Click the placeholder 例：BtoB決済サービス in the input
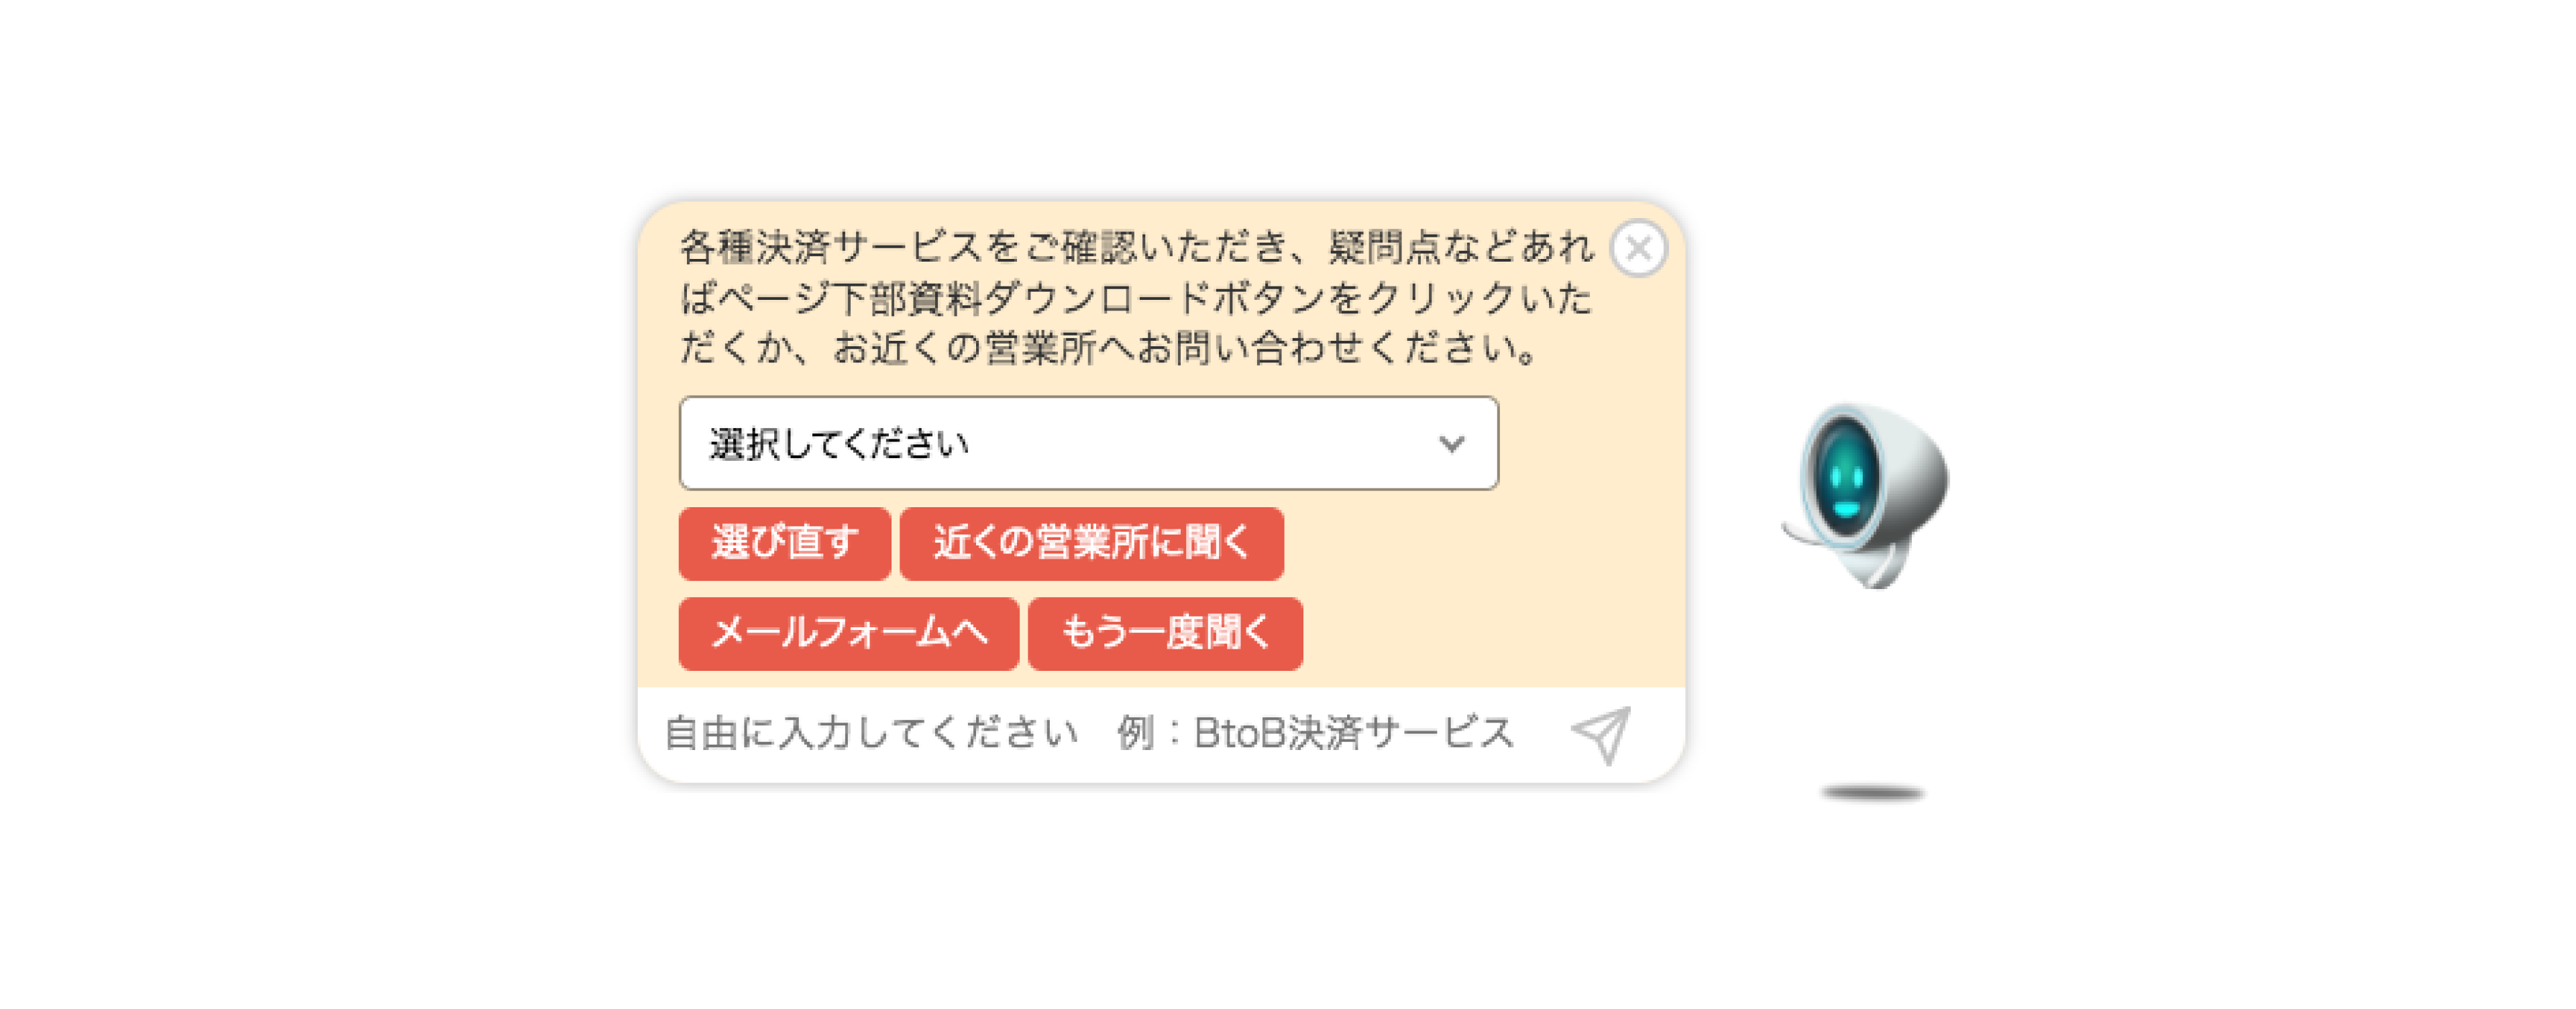This screenshot has height=1009, width=2576. (x=1315, y=733)
